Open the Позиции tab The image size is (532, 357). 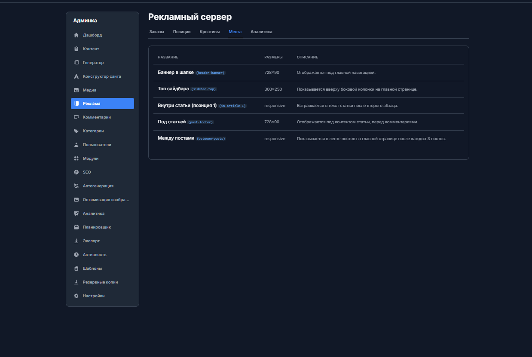coord(182,32)
